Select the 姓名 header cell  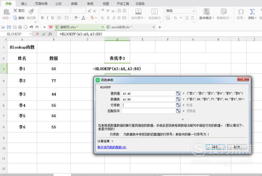[22, 58]
